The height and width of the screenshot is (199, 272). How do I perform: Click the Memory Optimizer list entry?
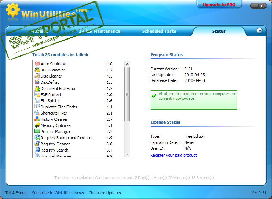pos(56,125)
